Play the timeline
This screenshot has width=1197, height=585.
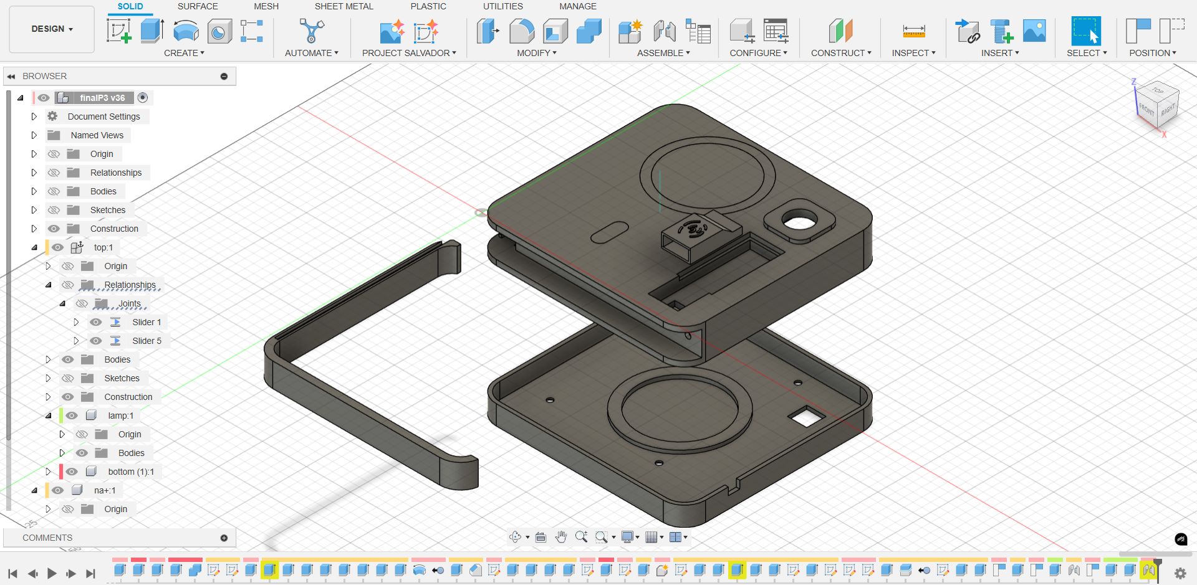(52, 573)
